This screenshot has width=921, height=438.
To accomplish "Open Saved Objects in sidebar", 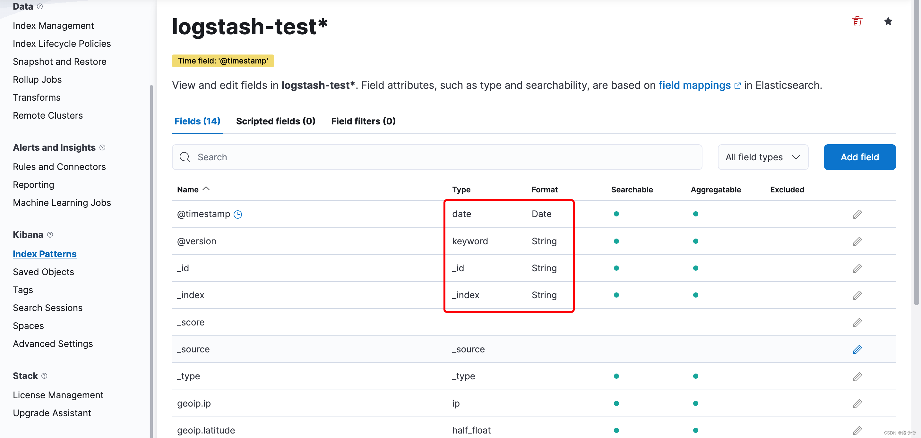I will [x=43, y=272].
